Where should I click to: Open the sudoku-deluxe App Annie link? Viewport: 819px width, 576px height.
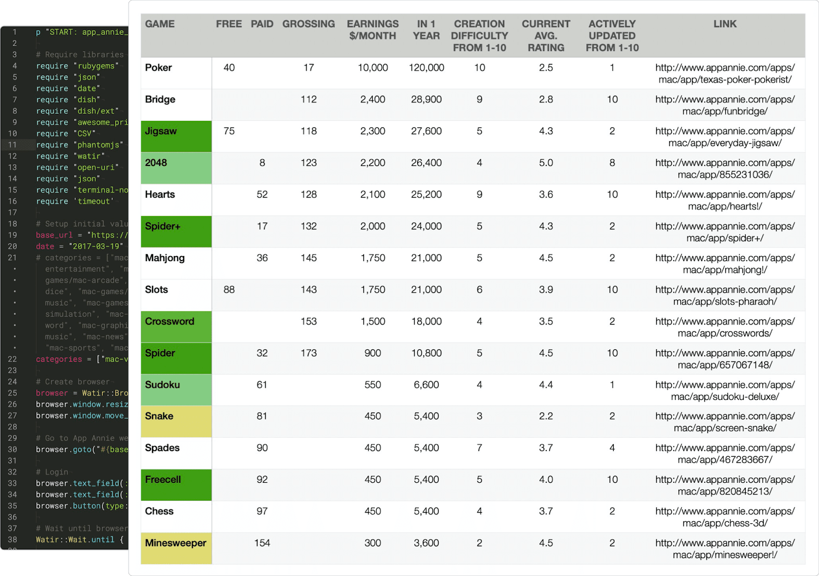[725, 391]
